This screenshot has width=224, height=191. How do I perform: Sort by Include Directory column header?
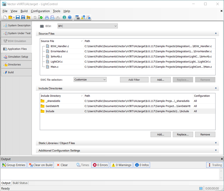[x=62, y=96]
